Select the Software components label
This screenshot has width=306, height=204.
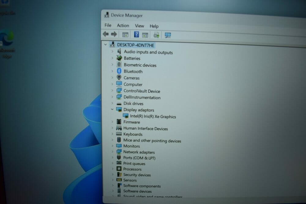[x=142, y=186]
